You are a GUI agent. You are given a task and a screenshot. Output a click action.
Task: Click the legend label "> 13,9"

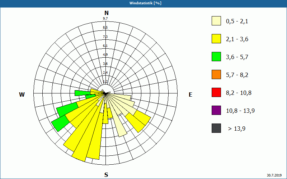click(237, 129)
